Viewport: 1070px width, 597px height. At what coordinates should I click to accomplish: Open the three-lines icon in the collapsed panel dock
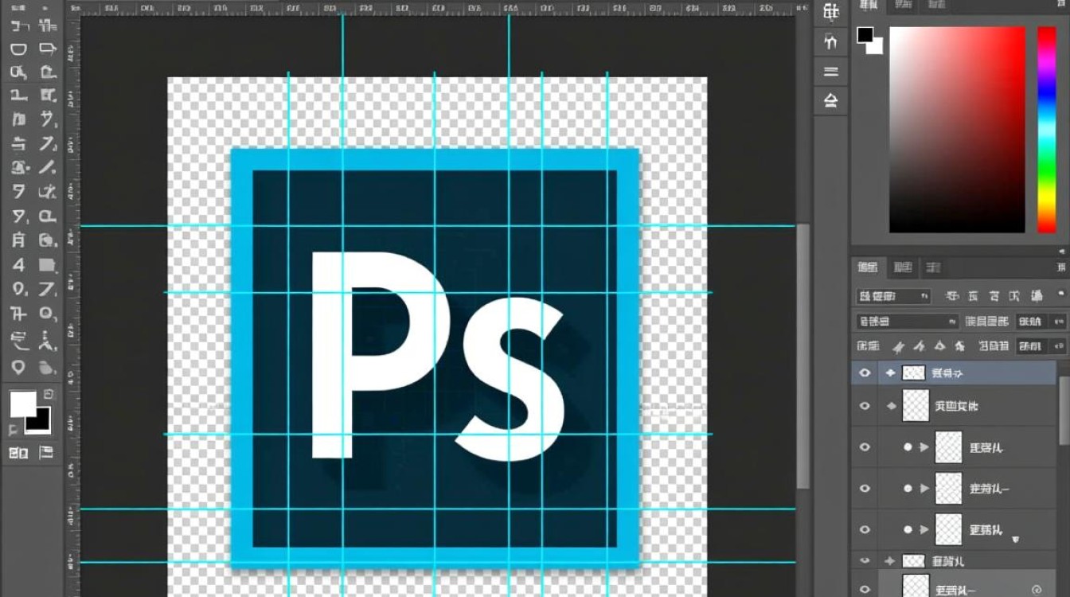[x=830, y=72]
